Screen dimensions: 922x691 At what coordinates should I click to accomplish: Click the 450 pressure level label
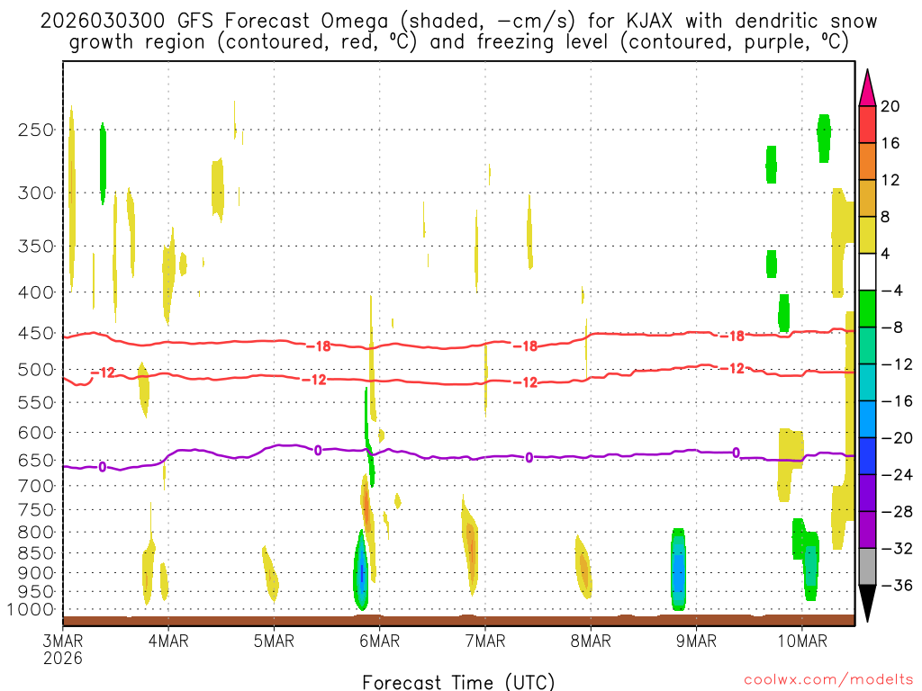36,333
